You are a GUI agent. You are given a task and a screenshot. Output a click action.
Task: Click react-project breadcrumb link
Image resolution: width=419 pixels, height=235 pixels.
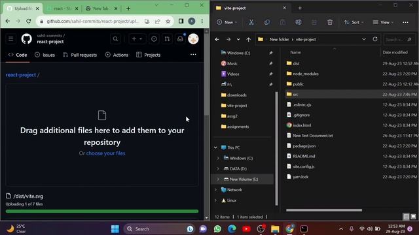coord(21,75)
